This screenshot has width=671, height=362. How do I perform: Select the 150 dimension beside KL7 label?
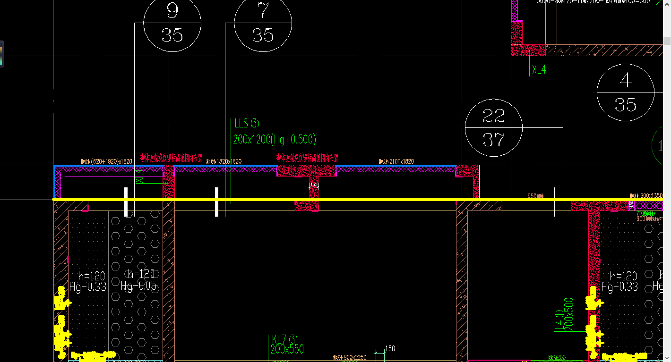coord(390,349)
